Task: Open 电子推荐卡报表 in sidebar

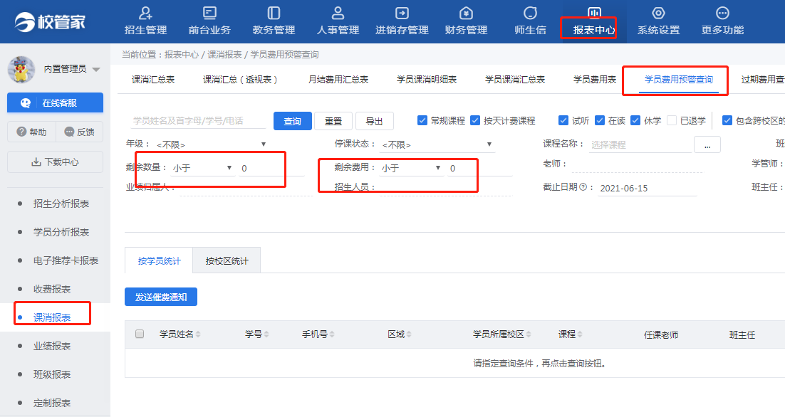Action: pyautogui.click(x=66, y=260)
